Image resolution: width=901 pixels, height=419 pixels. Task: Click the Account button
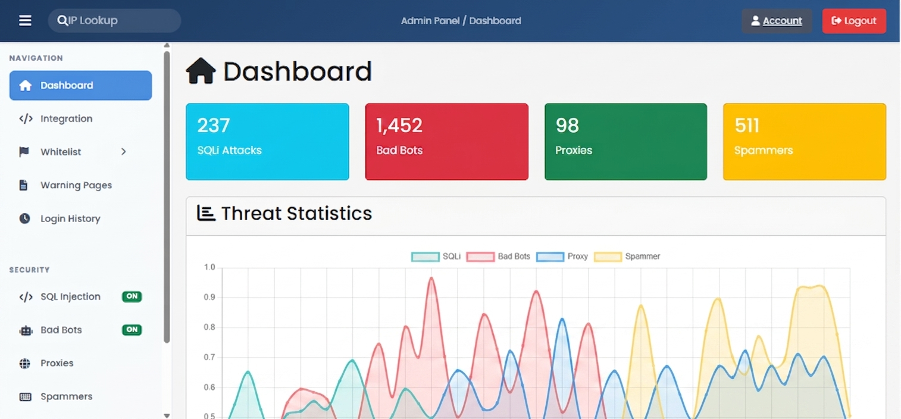(777, 21)
